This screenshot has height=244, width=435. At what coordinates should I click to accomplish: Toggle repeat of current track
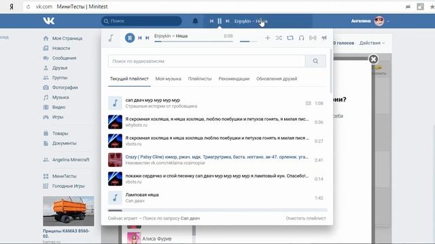(x=290, y=38)
